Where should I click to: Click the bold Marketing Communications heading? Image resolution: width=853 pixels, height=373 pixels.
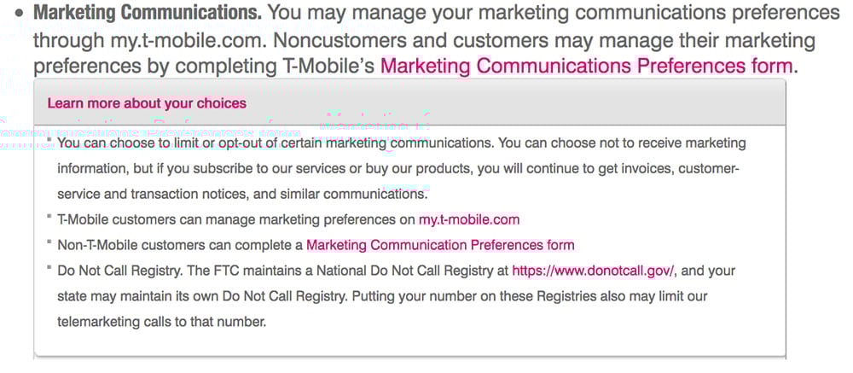pos(148,13)
